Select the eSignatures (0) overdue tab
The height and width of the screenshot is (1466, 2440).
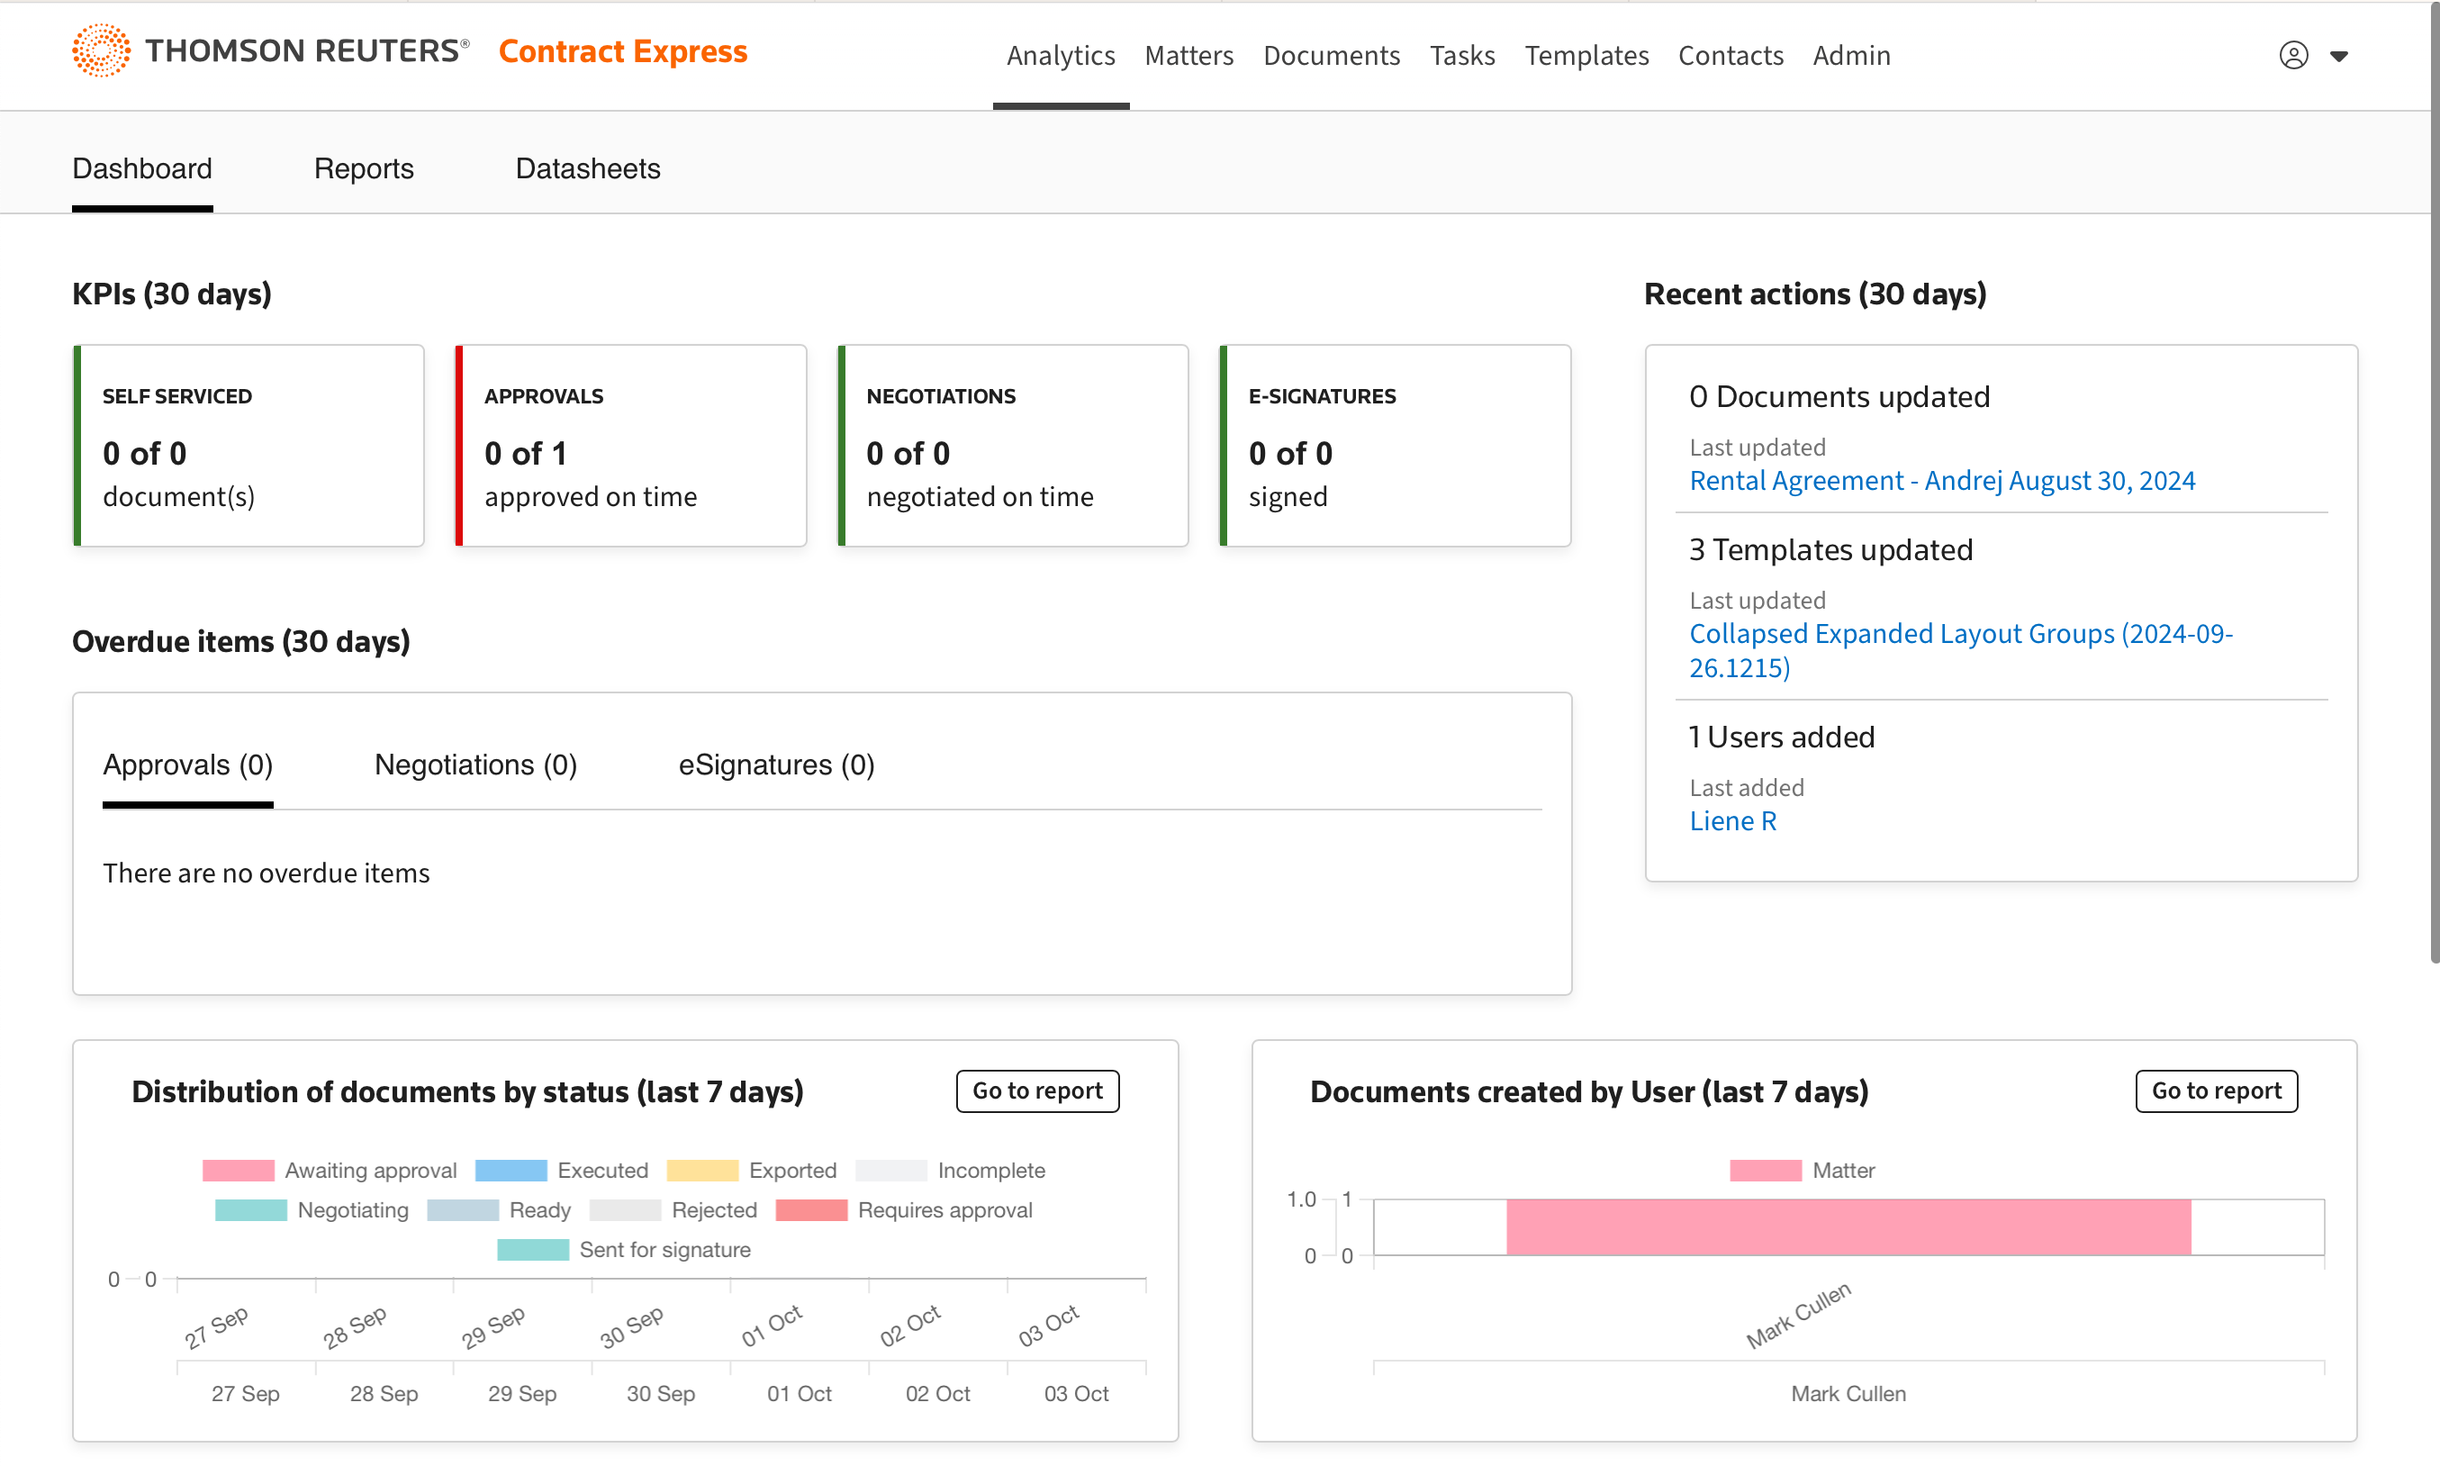click(x=776, y=765)
